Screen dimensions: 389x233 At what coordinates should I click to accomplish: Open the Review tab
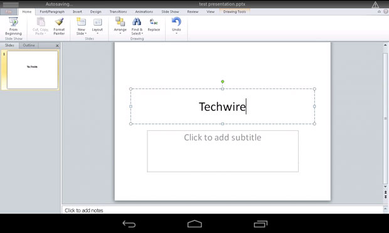click(193, 12)
